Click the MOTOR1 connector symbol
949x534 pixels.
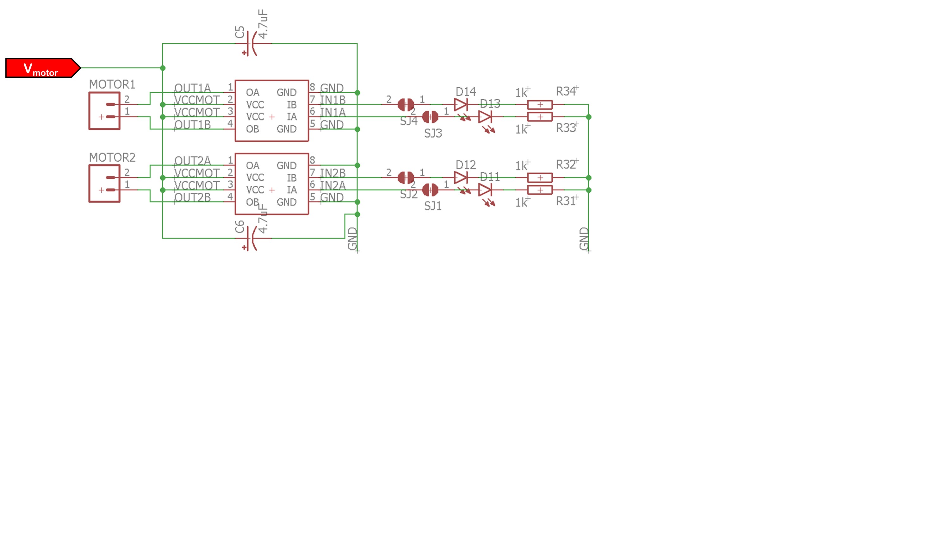point(105,111)
